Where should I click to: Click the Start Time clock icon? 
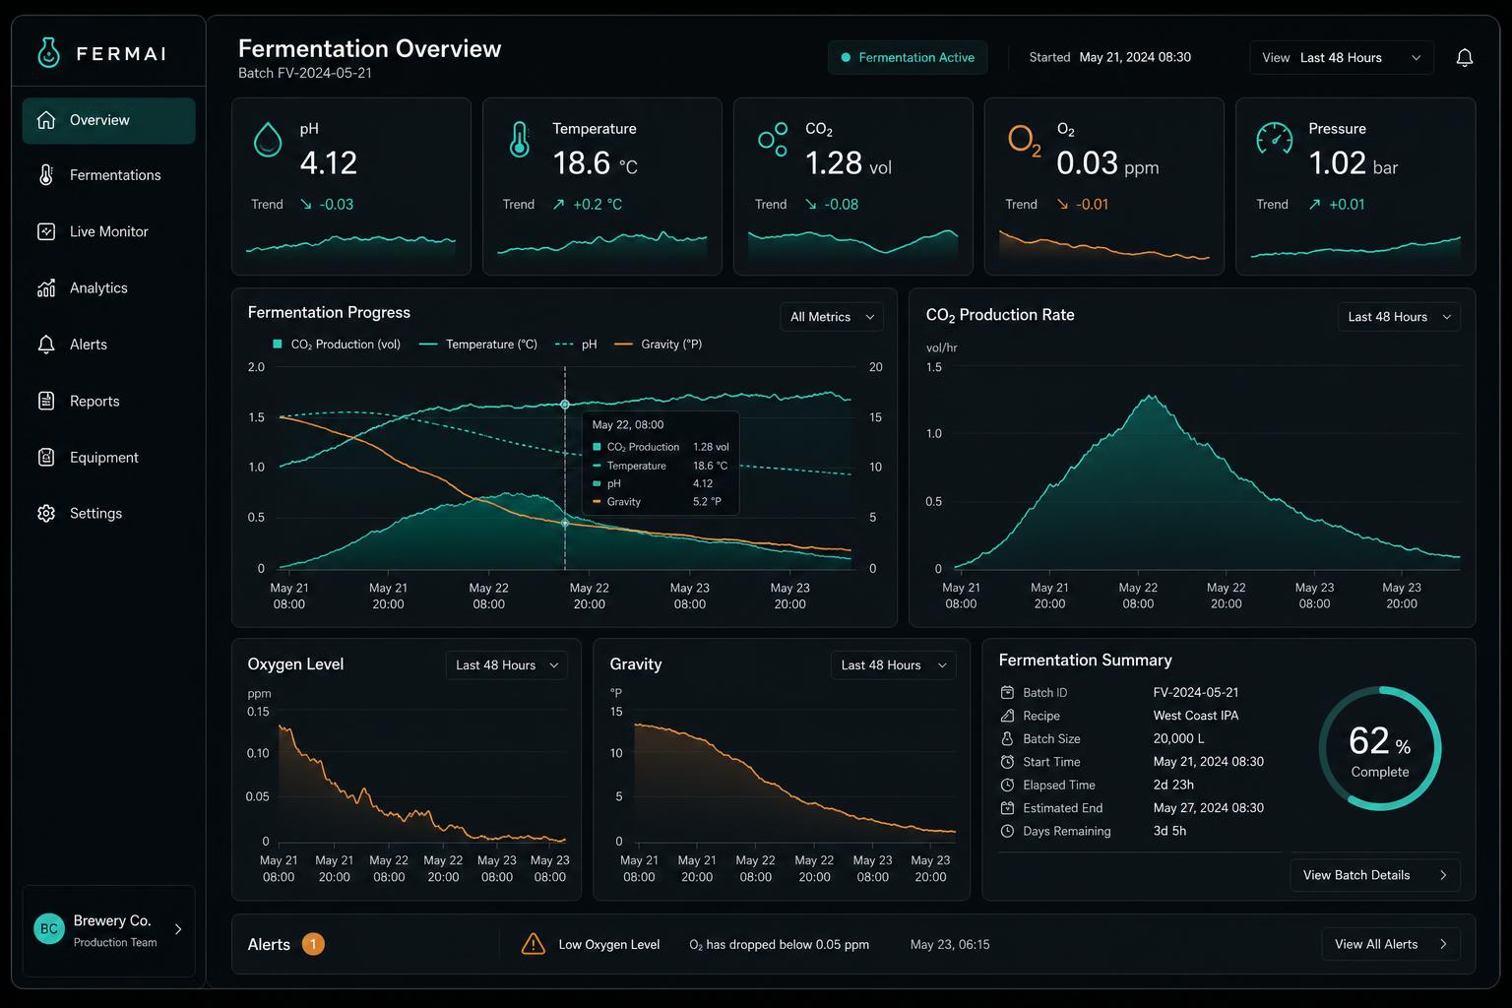pyautogui.click(x=1007, y=762)
